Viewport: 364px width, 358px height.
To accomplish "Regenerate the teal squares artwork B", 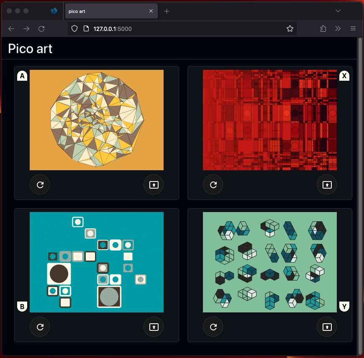I will (x=40, y=327).
